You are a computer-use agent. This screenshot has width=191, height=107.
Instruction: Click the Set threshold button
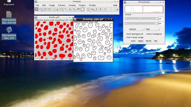click(155, 41)
